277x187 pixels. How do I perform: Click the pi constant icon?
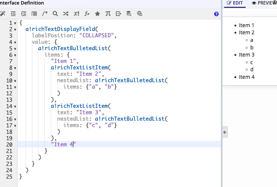tap(108, 14)
